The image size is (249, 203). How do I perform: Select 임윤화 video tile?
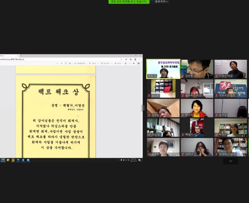tap(163, 147)
